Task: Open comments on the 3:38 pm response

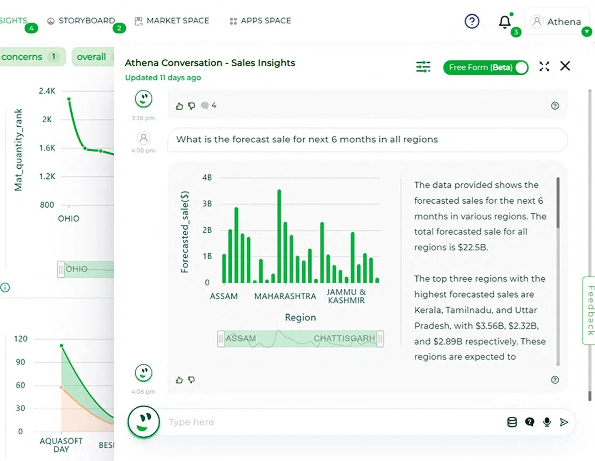Action: tap(208, 105)
